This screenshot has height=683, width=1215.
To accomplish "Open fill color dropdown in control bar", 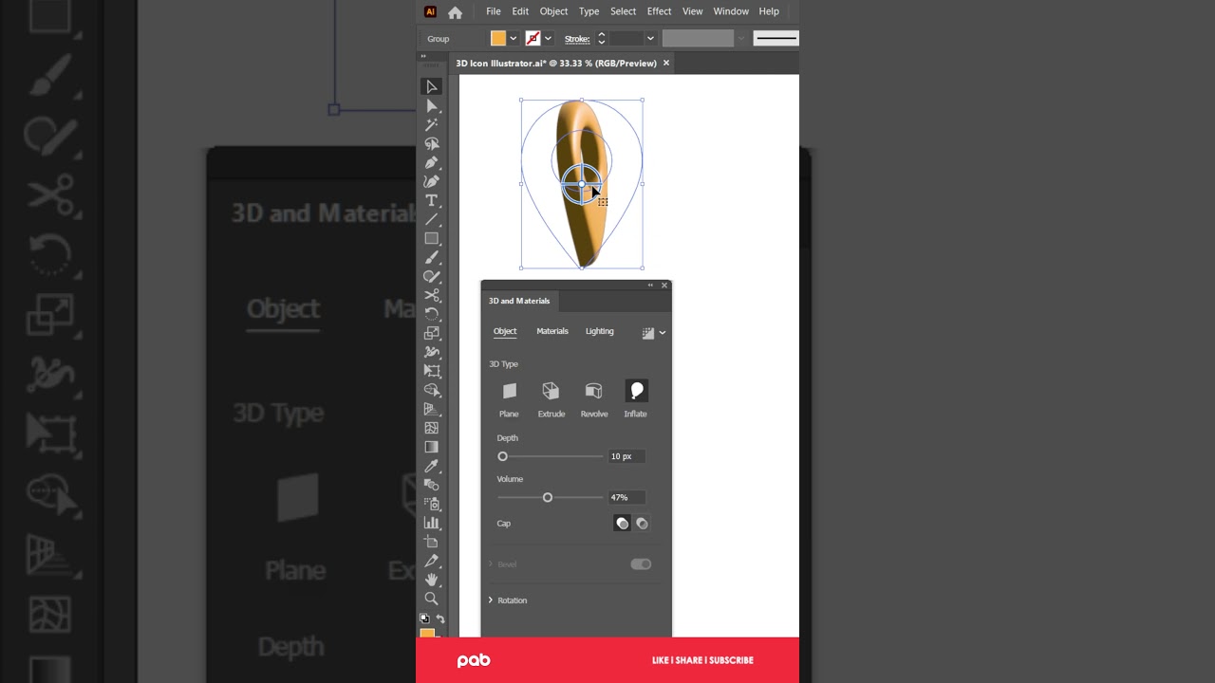I will [514, 39].
